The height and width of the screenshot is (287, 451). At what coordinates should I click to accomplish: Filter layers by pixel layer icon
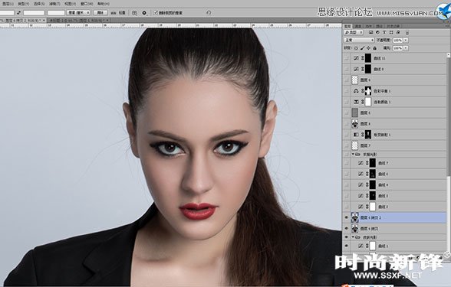[x=371, y=32]
